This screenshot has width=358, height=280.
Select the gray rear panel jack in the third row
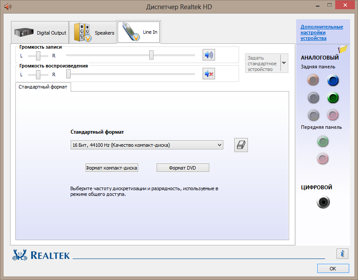click(313, 115)
